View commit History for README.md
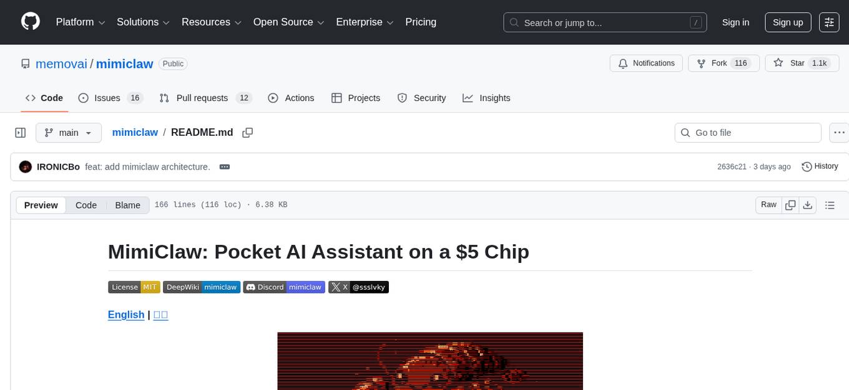This screenshot has width=849, height=390. 820,166
